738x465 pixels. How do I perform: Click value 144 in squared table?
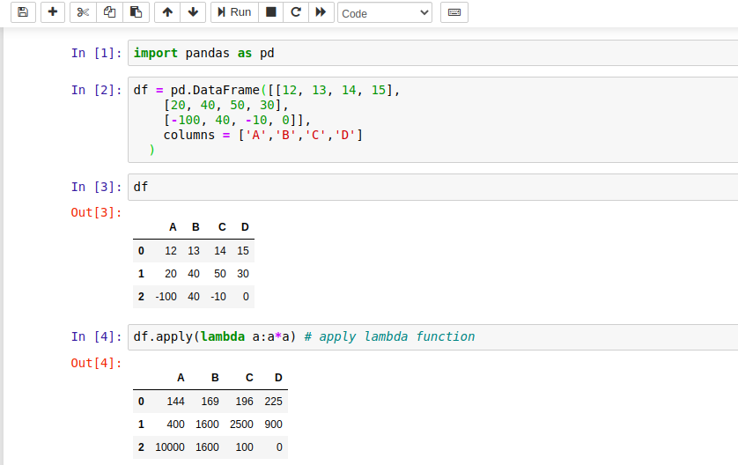pos(175,402)
